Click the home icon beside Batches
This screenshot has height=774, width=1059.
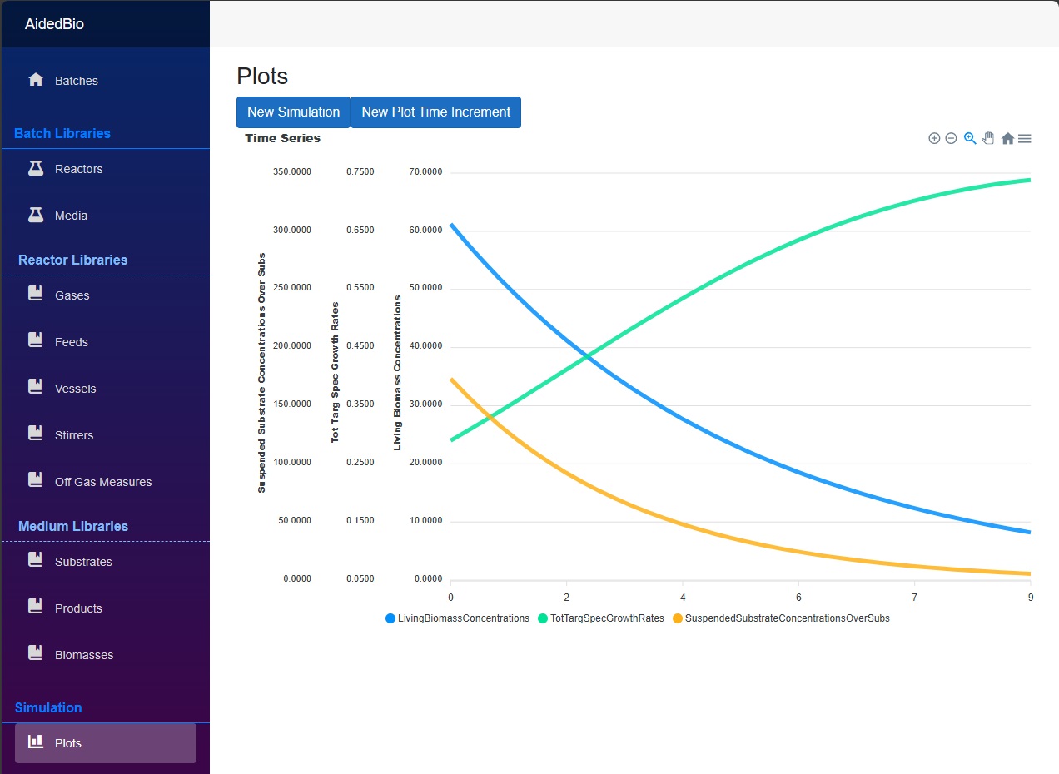(x=35, y=80)
